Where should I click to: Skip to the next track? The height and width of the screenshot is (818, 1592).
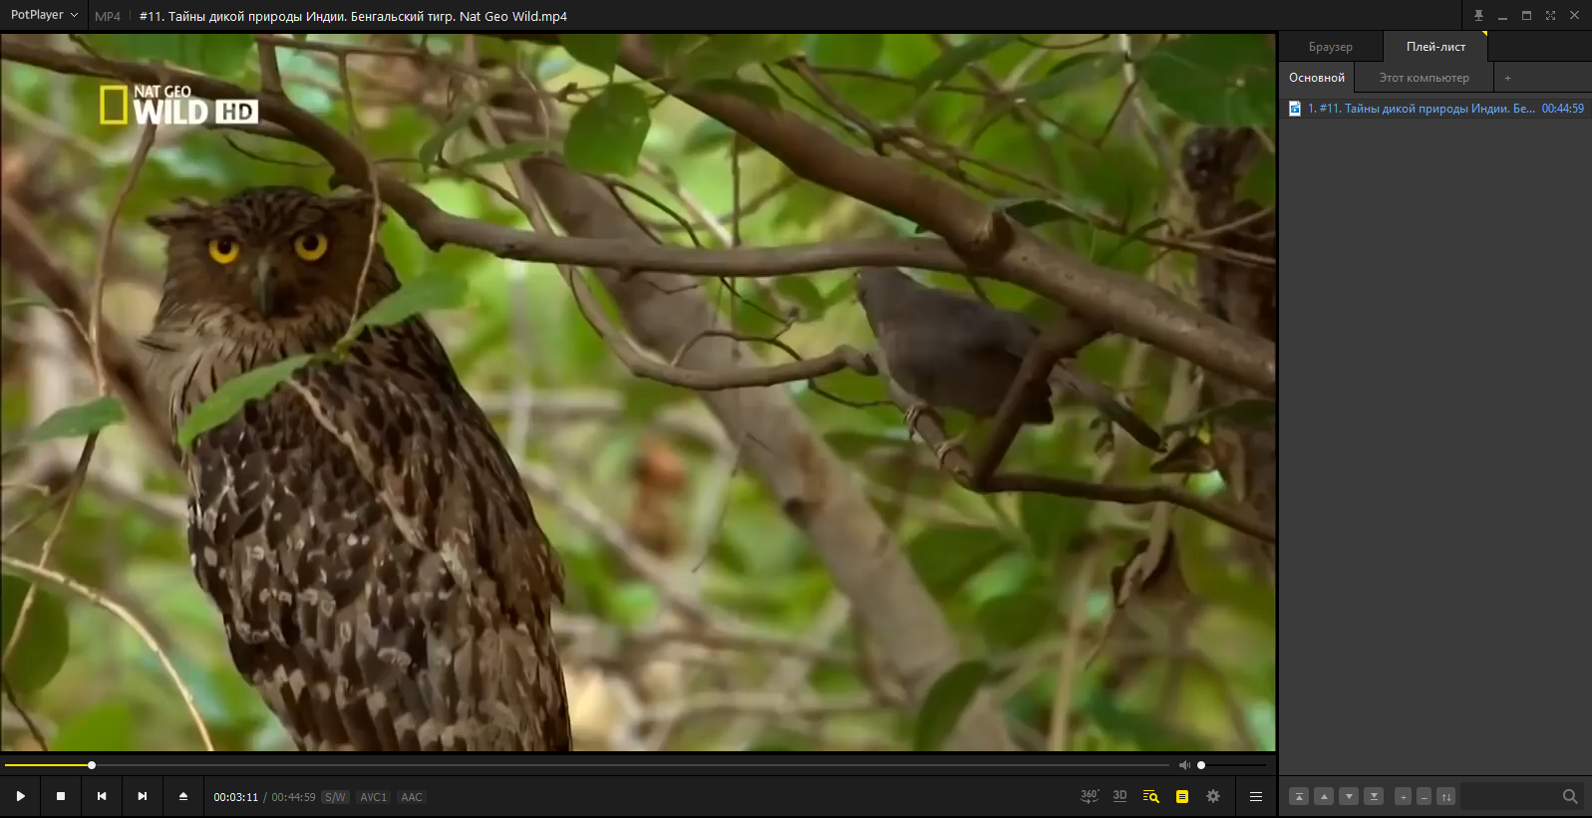click(x=143, y=796)
